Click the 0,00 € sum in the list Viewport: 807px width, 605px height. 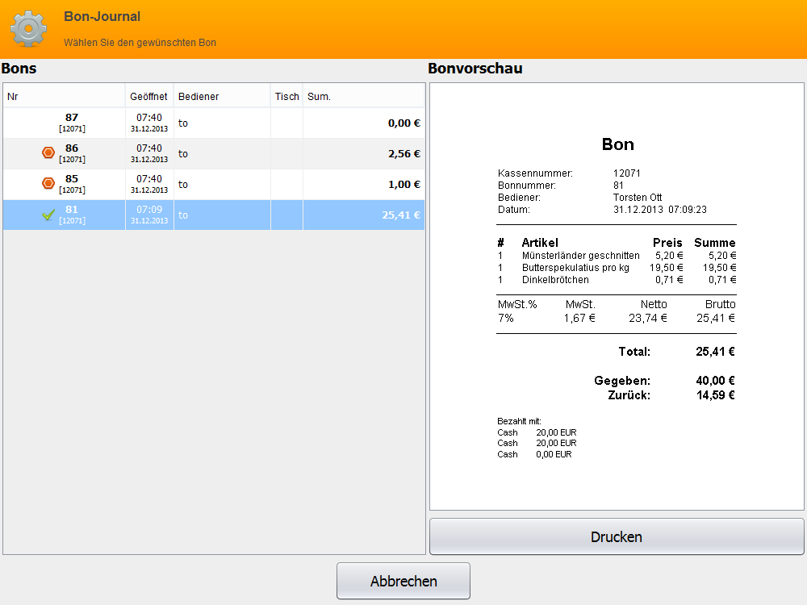pyautogui.click(x=404, y=123)
